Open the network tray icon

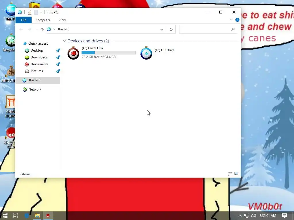(247, 216)
